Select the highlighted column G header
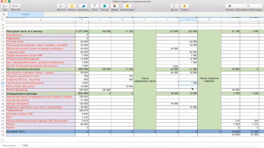 (188, 19)
